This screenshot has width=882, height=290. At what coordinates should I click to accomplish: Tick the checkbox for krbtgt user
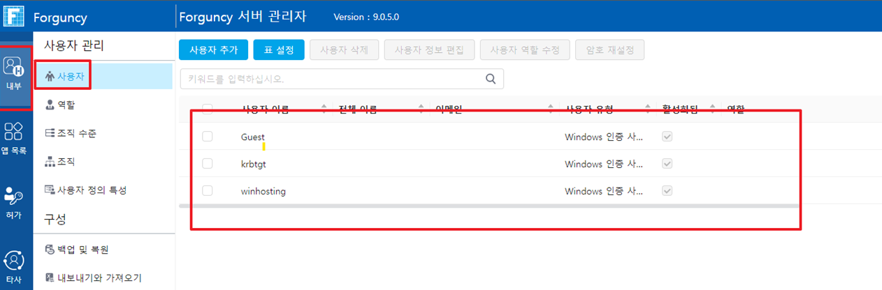[207, 163]
